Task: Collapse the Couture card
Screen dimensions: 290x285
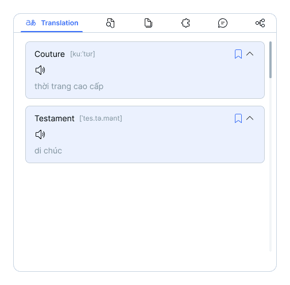Action: point(250,54)
